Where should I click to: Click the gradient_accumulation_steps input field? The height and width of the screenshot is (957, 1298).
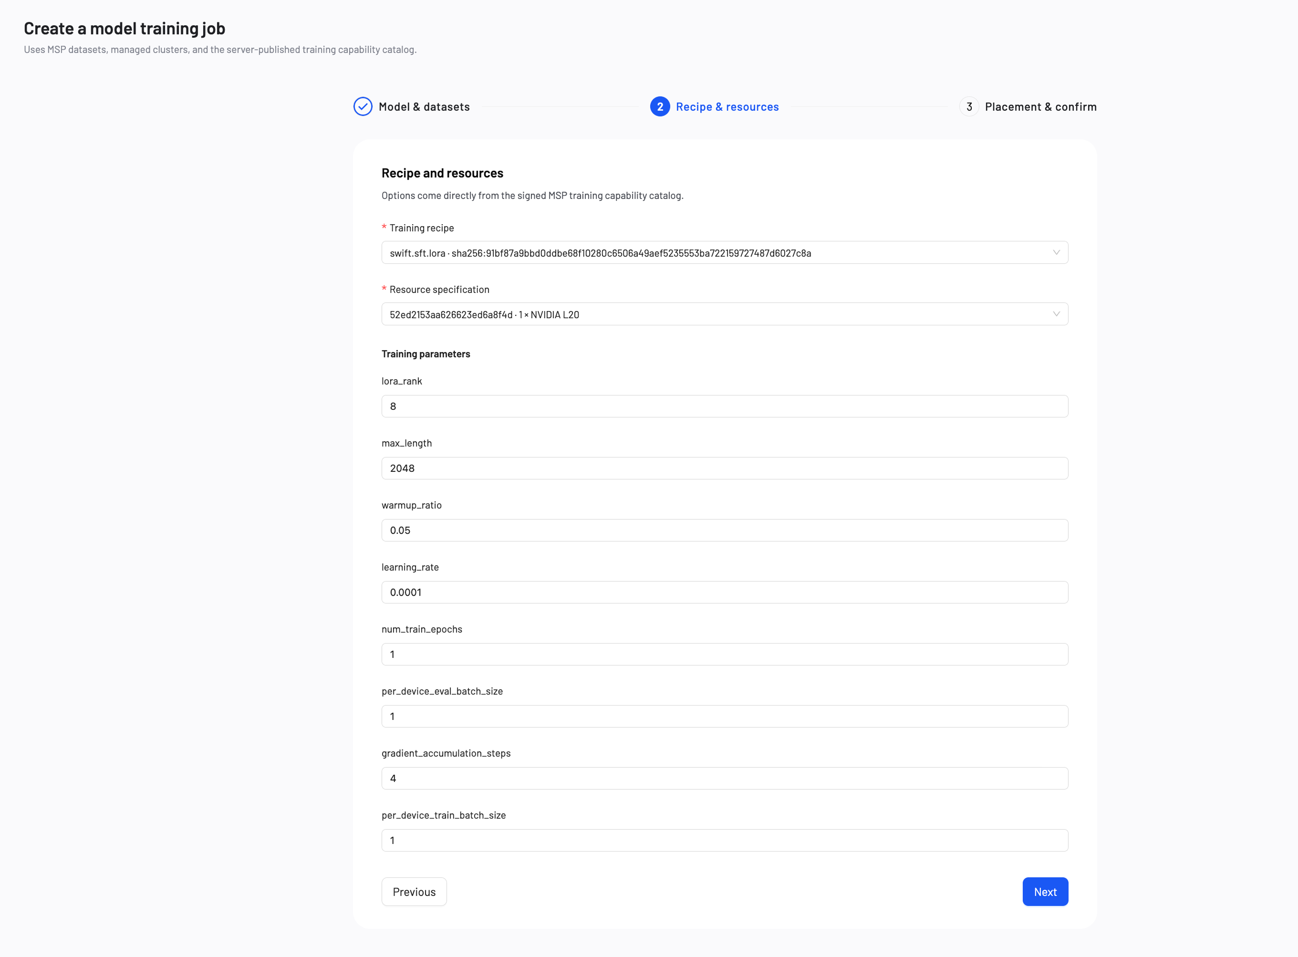(x=725, y=778)
